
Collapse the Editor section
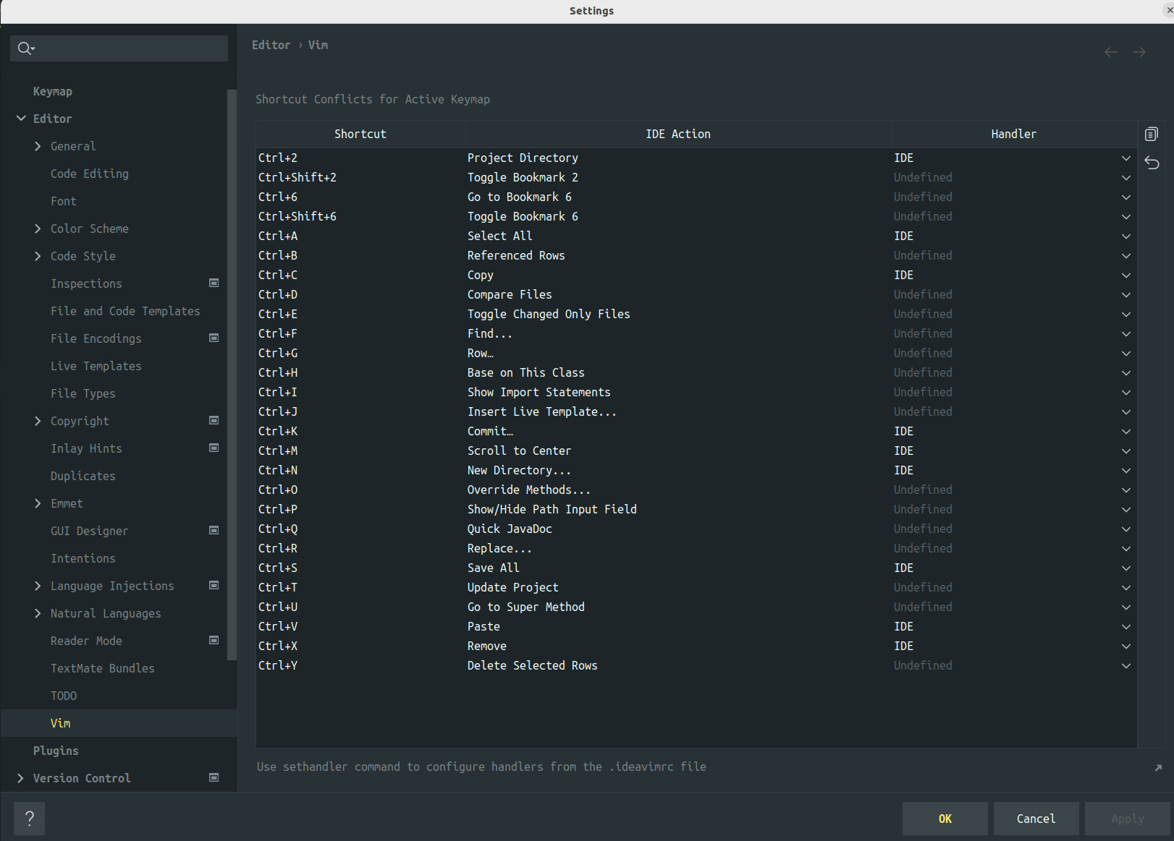pos(21,119)
